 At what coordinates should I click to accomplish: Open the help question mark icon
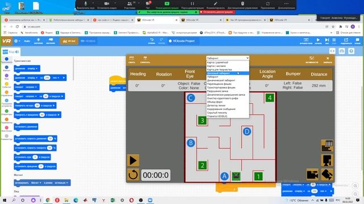351,51
